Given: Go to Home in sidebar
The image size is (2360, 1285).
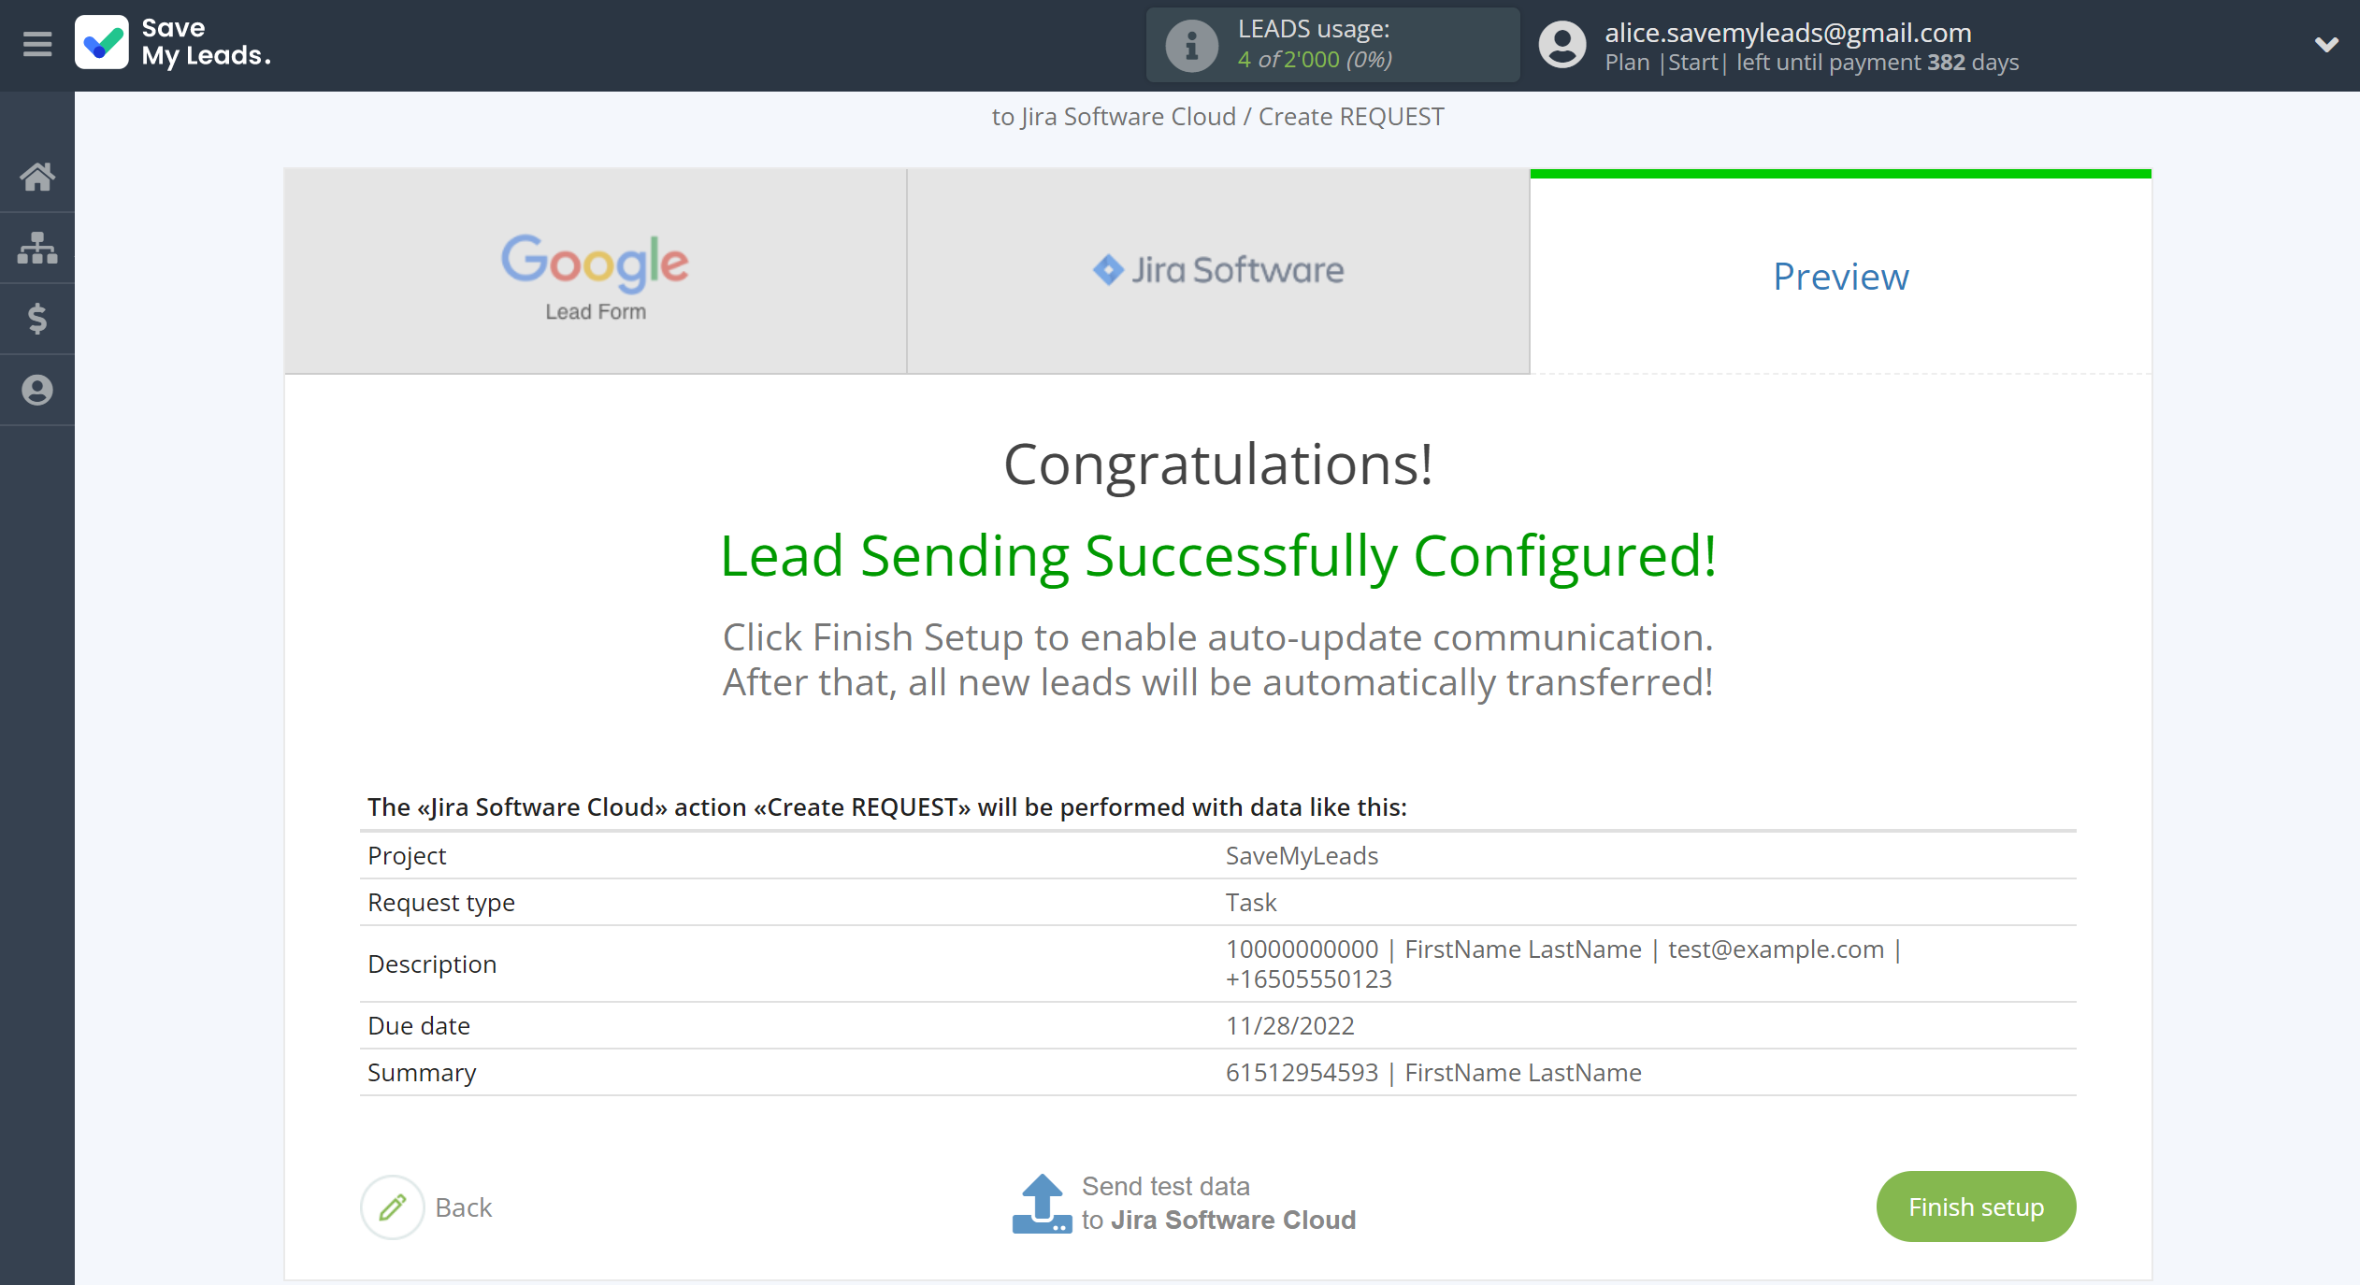Looking at the screenshot, I should (37, 176).
